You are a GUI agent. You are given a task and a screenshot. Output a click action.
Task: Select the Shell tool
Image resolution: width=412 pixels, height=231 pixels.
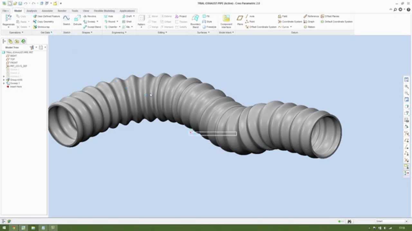tap(127, 22)
